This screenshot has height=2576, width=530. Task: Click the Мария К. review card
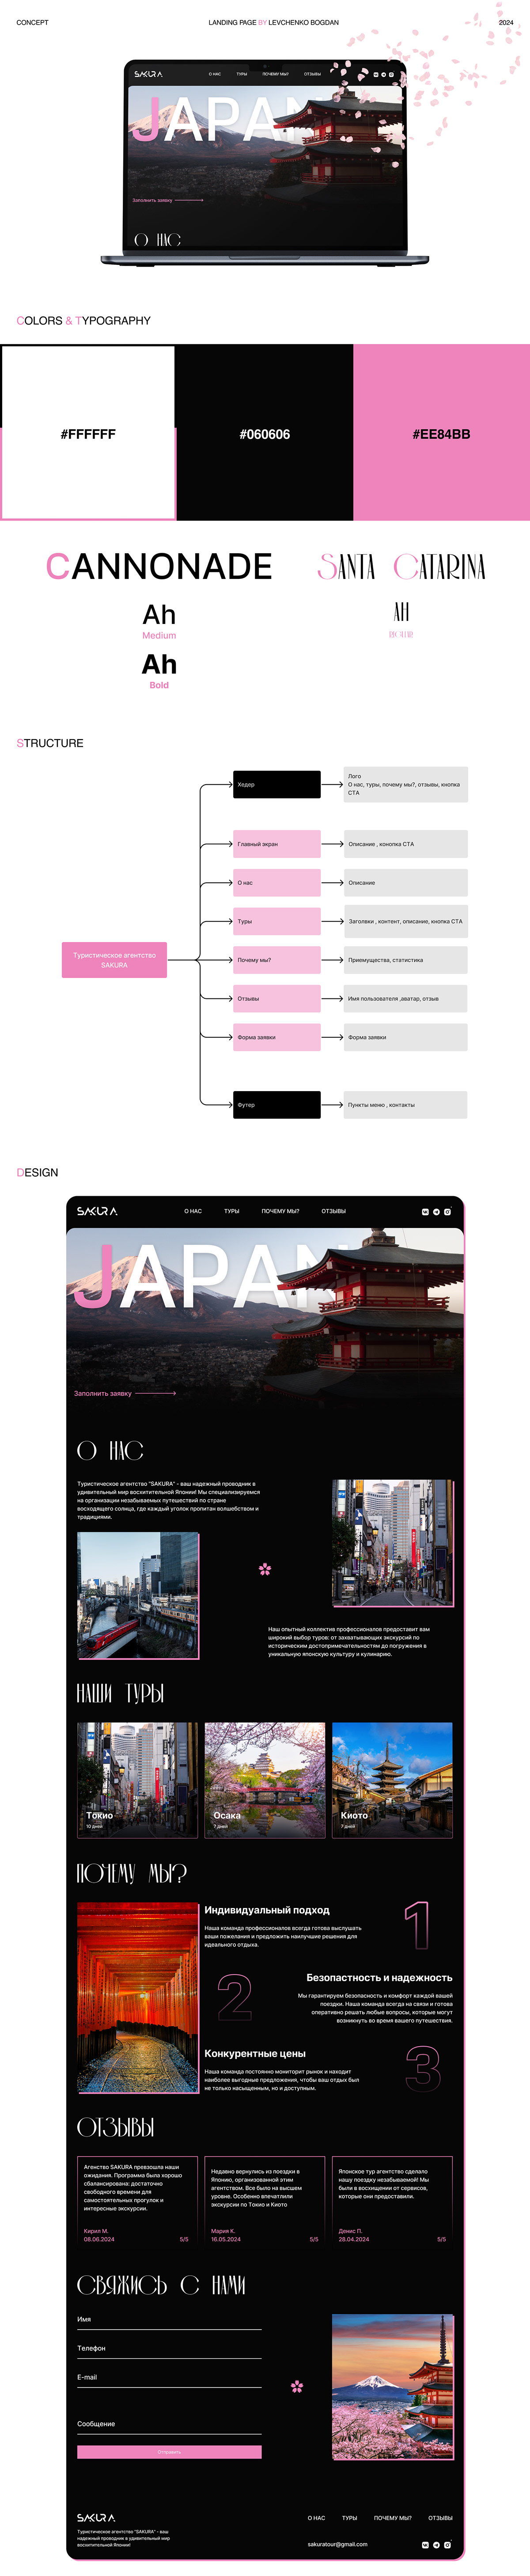(x=265, y=2201)
